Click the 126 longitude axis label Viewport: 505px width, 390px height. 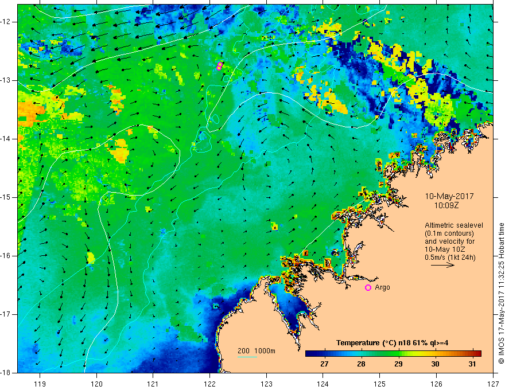pyautogui.click(x=436, y=384)
